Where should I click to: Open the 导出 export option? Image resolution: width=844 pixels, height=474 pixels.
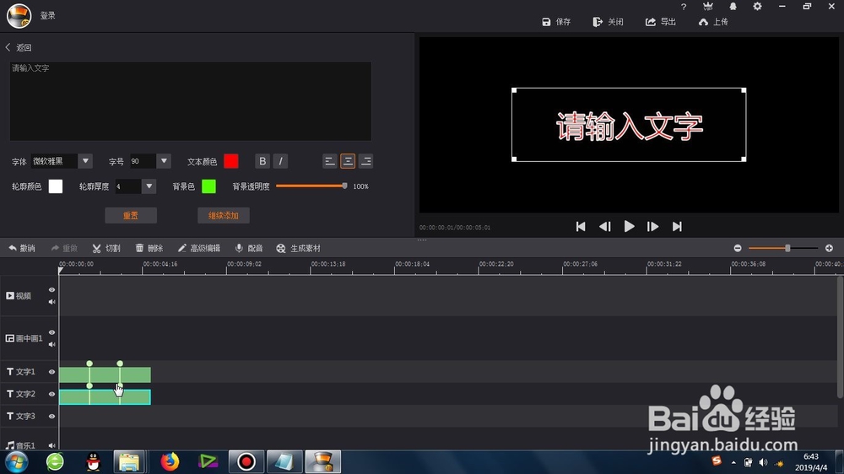(x=661, y=22)
